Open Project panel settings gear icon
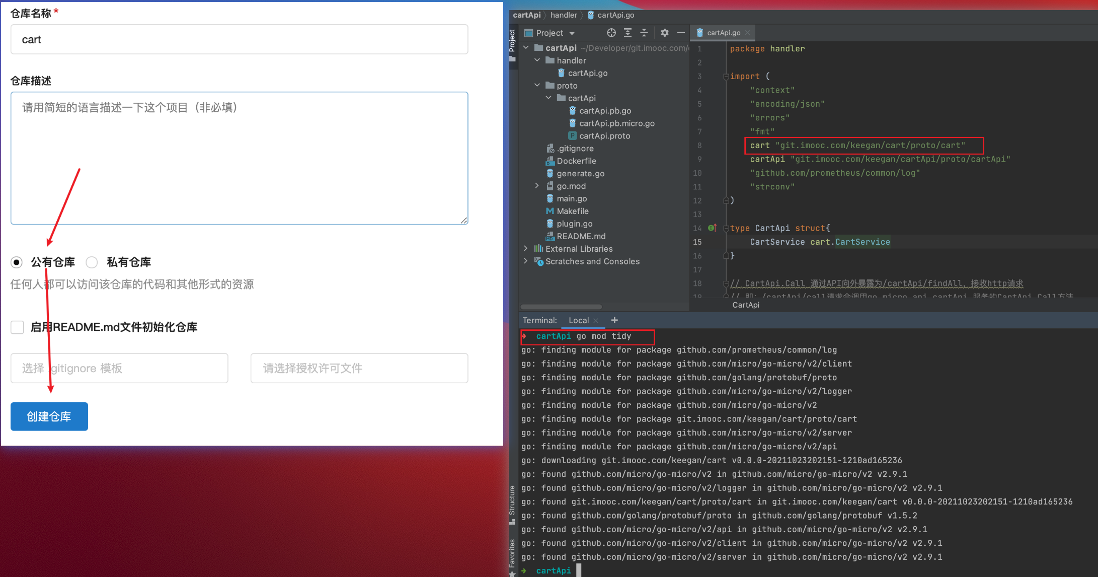This screenshot has height=577, width=1098. (x=665, y=32)
